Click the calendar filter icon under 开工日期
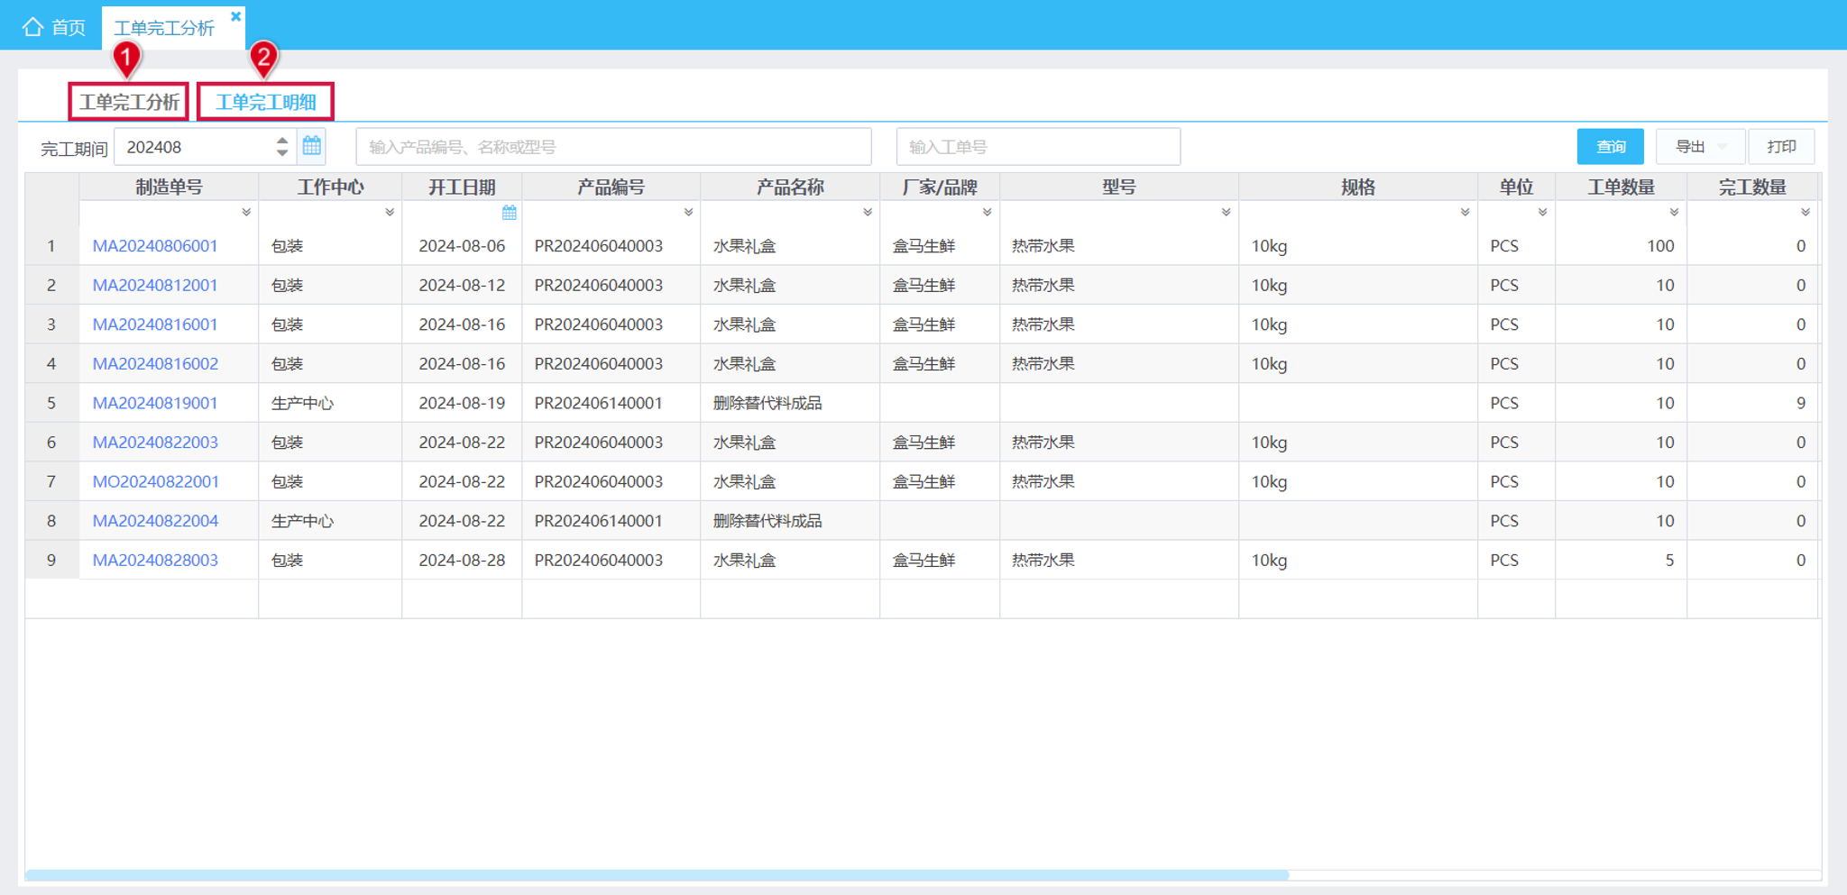The image size is (1847, 895). point(510,213)
